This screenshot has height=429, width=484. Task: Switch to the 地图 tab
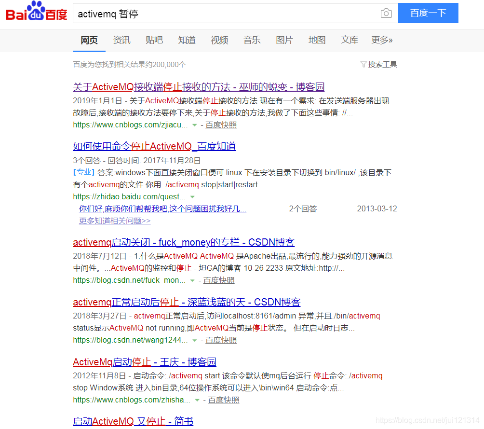[x=317, y=40]
